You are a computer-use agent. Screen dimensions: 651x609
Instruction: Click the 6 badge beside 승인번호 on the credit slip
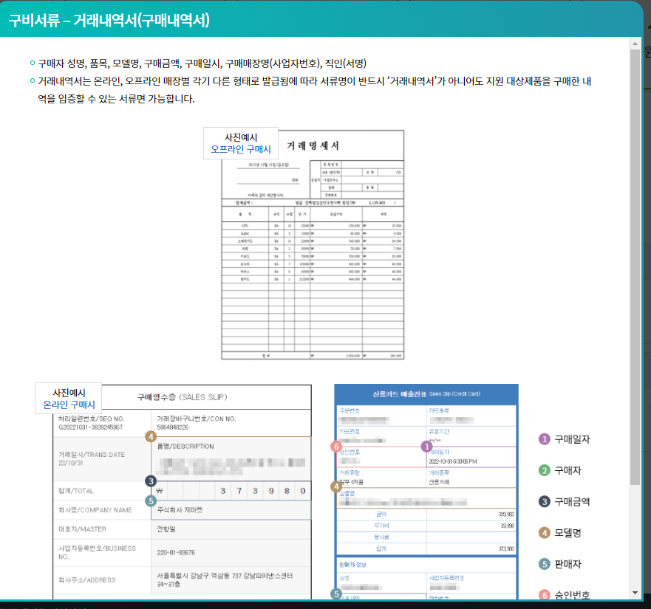pos(337,447)
